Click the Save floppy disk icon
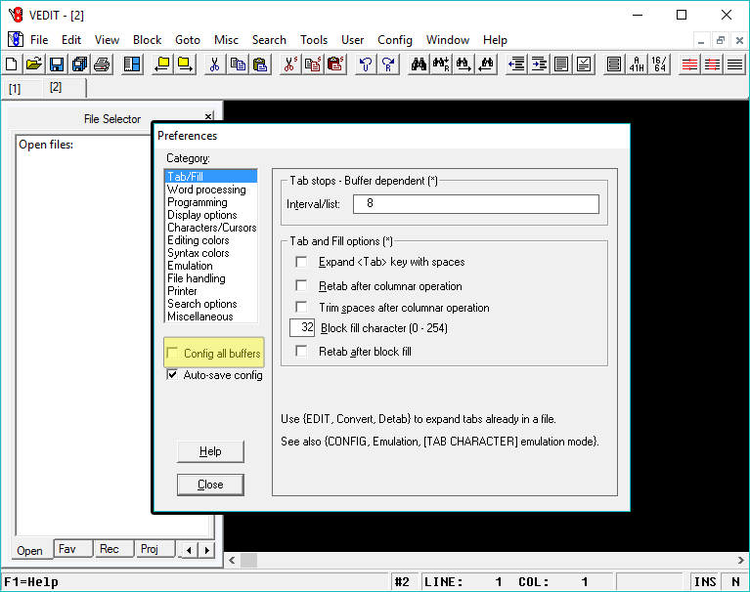 [x=57, y=64]
